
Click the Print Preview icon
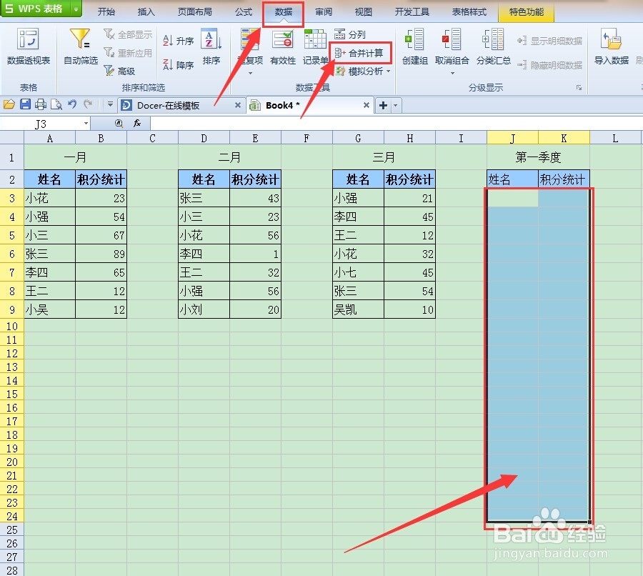(x=56, y=105)
